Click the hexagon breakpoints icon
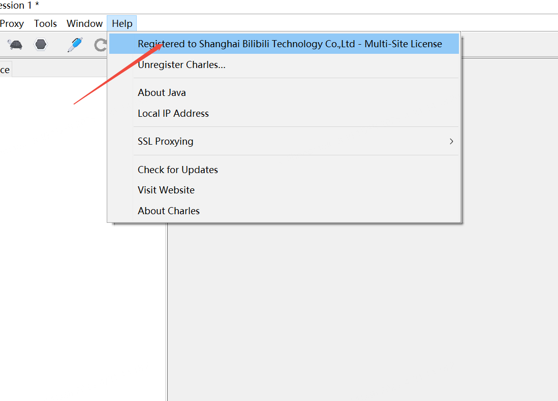The image size is (558, 401). pos(41,45)
